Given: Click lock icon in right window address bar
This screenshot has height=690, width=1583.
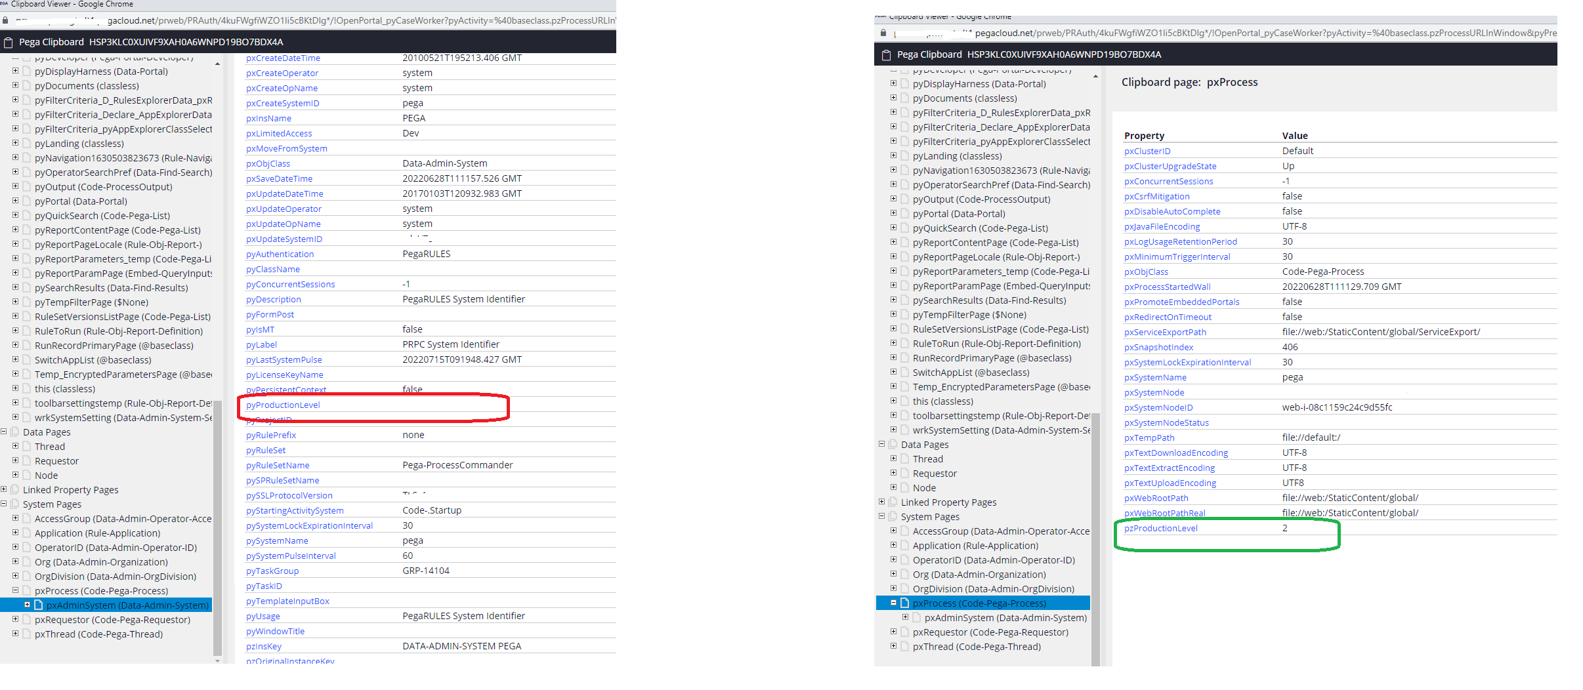Looking at the screenshot, I should coord(883,33).
